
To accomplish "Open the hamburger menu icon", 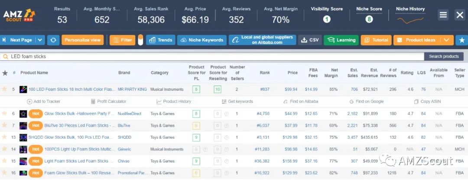I will 443,15.
